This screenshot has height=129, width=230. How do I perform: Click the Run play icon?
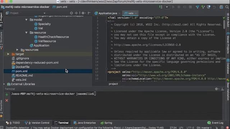pos(173,7)
